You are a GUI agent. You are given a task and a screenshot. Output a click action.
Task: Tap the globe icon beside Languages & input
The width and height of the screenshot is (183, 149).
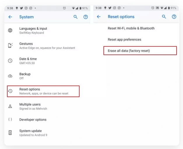tap(10, 30)
